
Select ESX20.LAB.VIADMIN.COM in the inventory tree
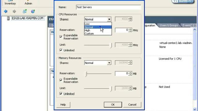[x=28, y=18]
